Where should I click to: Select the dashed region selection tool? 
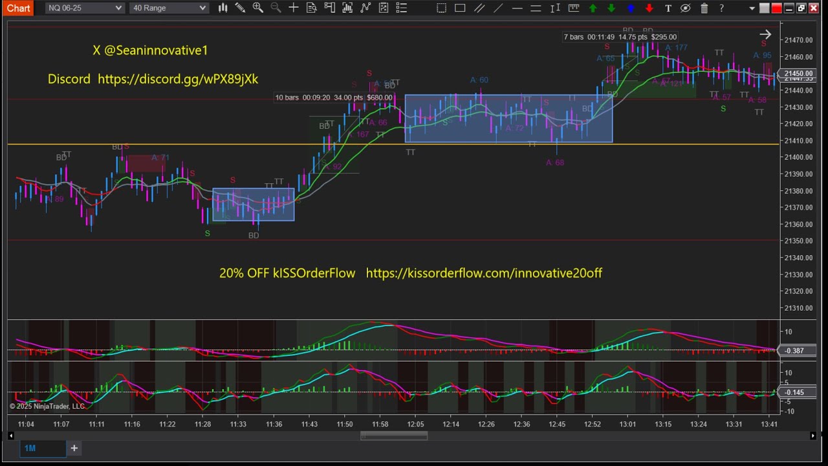point(441,8)
